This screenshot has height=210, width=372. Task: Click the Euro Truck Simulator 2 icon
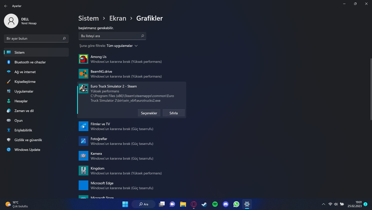click(x=83, y=89)
